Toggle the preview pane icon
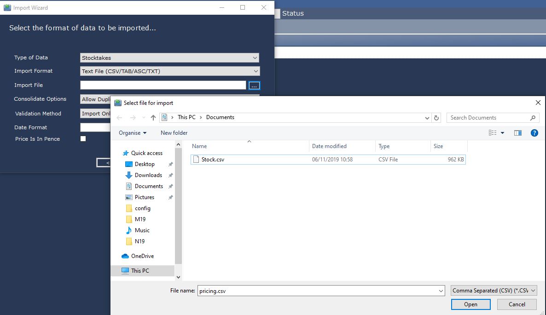The width and height of the screenshot is (546, 315). [518, 133]
